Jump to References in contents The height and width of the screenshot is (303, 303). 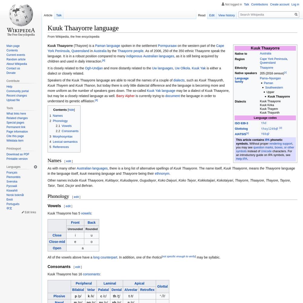61,147
